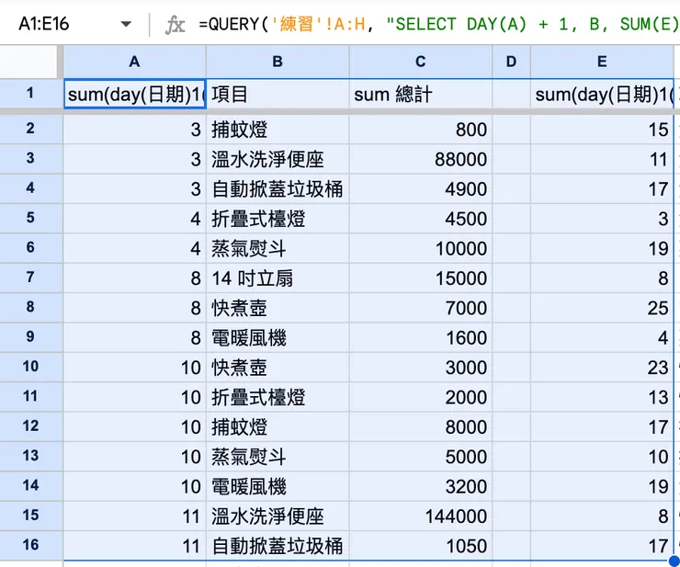Viewport: 680px width, 567px height.
Task: Click cell E1 sum(day(日期) header
Action: point(602,94)
